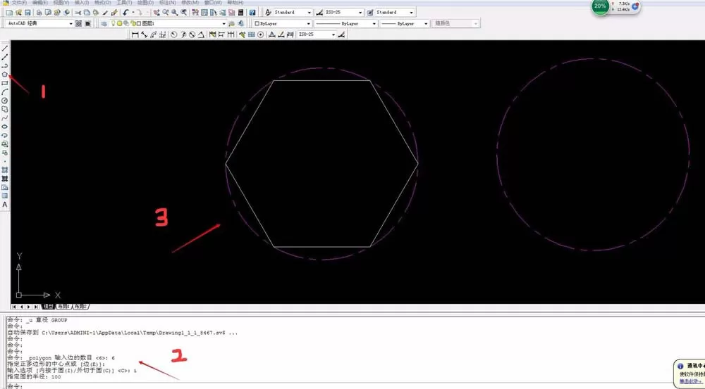Select the Gradient fill tool
This screenshot has height=389, width=705.
[x=4, y=179]
